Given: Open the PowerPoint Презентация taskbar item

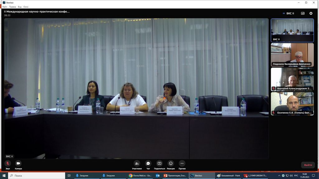Looking at the screenshot, I should [x=175, y=176].
